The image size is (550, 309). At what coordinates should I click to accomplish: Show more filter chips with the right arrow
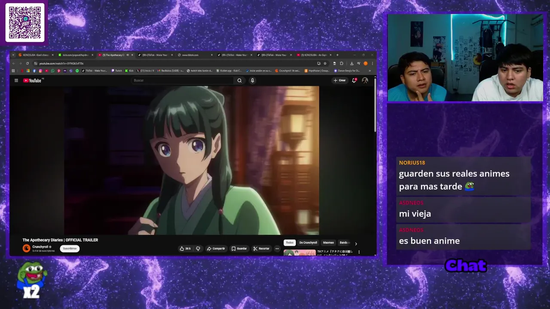pos(356,243)
